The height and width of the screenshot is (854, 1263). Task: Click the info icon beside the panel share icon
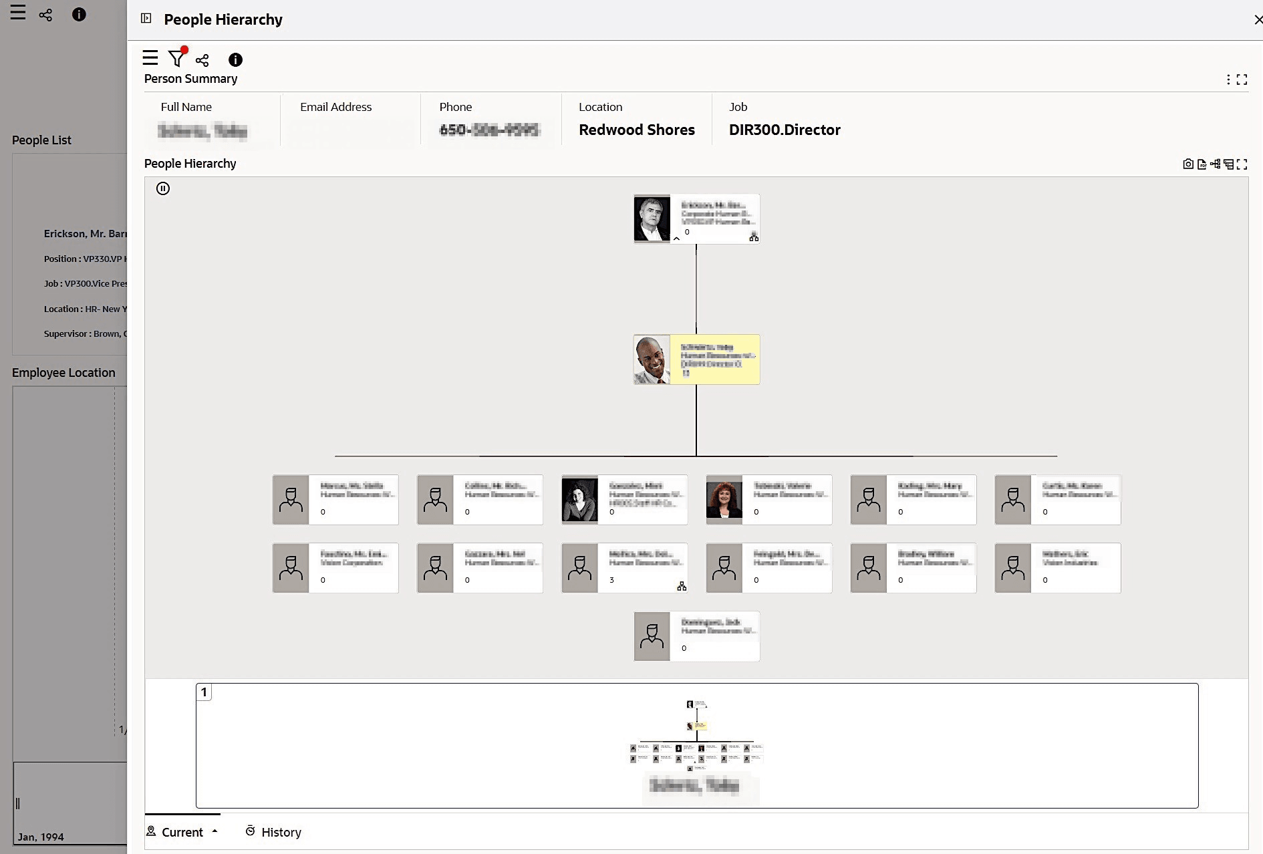click(x=235, y=60)
